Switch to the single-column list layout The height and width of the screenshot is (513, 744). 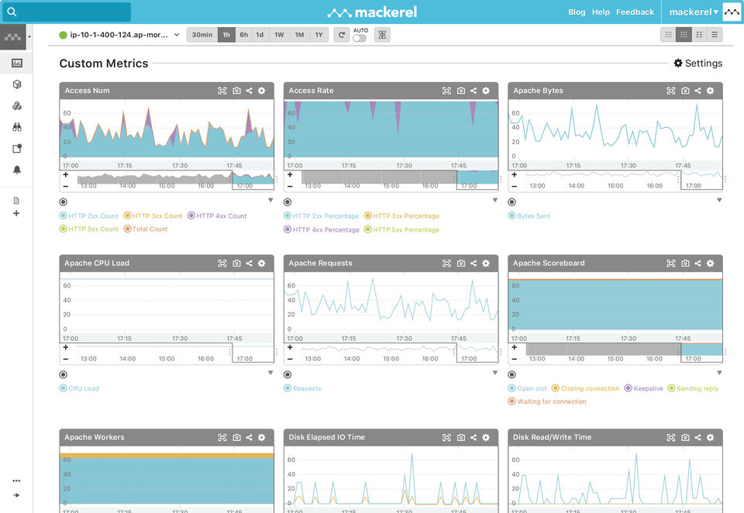[715, 35]
